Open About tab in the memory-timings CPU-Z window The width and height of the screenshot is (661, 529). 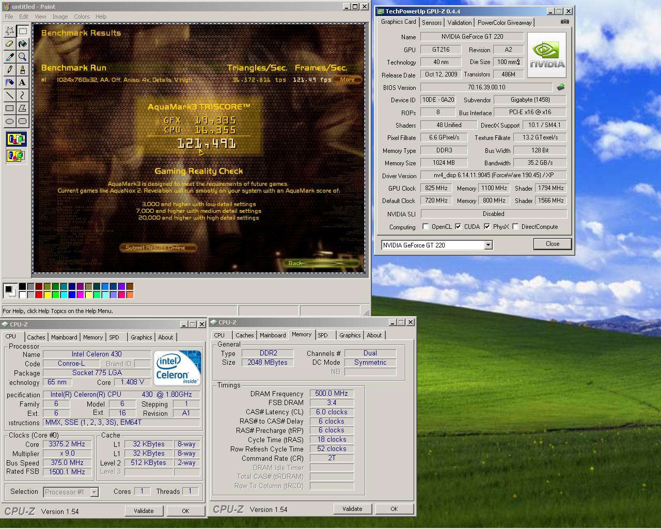(x=374, y=335)
